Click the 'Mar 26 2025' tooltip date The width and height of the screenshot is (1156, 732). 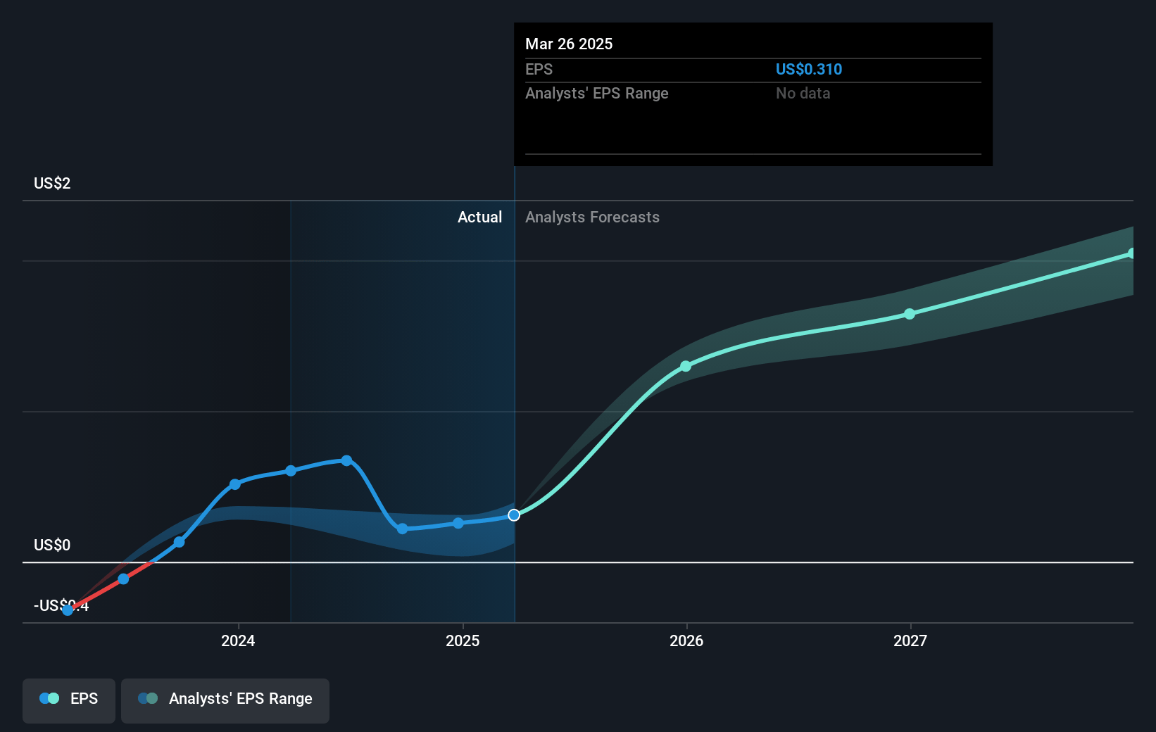[x=569, y=44]
